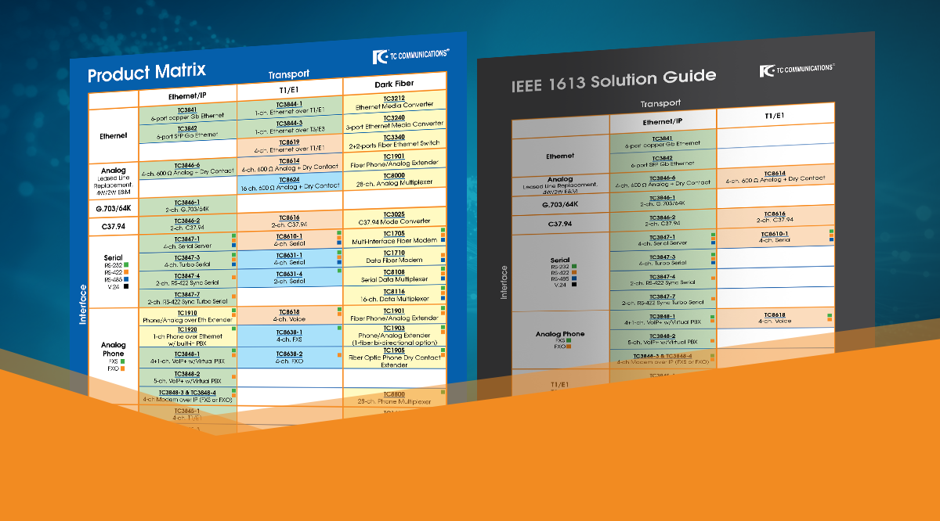The image size is (940, 521).
Task: Click TC8000 28-ch Analog Multiplexer cell
Action: (x=394, y=179)
